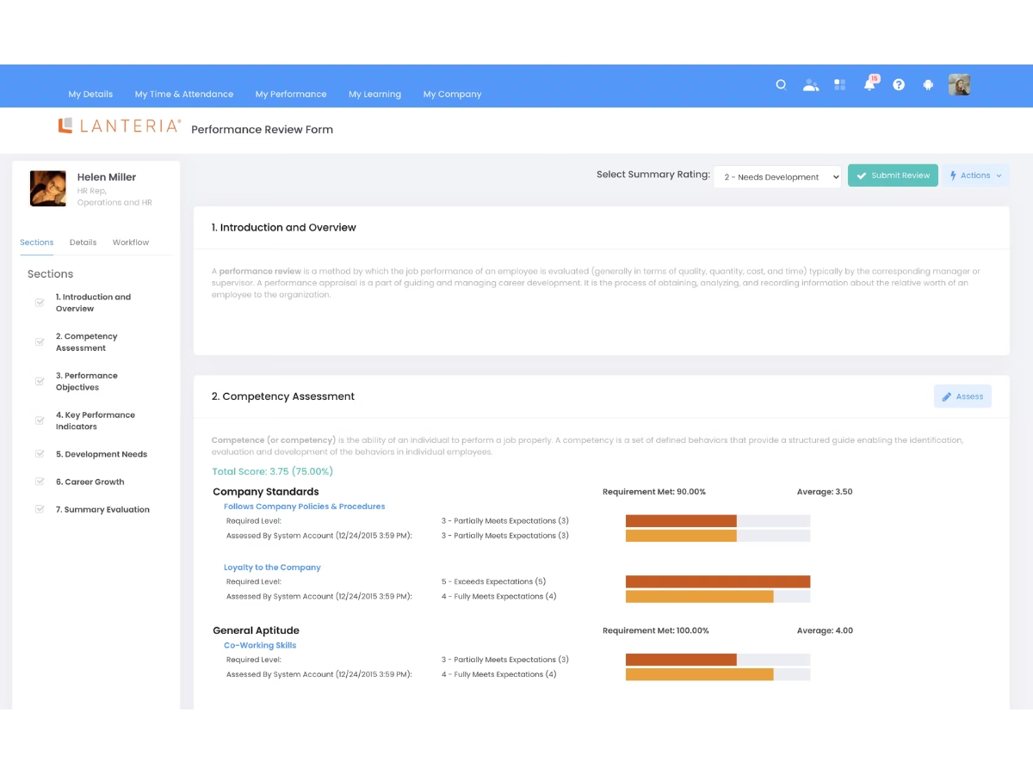Click the help question mark icon
The width and height of the screenshot is (1033, 774).
click(899, 85)
